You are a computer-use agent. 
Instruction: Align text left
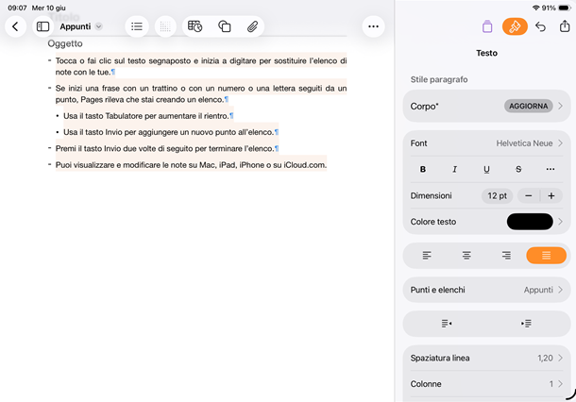(x=427, y=256)
